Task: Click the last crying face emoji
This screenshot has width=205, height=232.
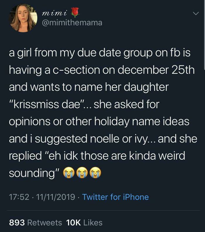Action: (95, 173)
